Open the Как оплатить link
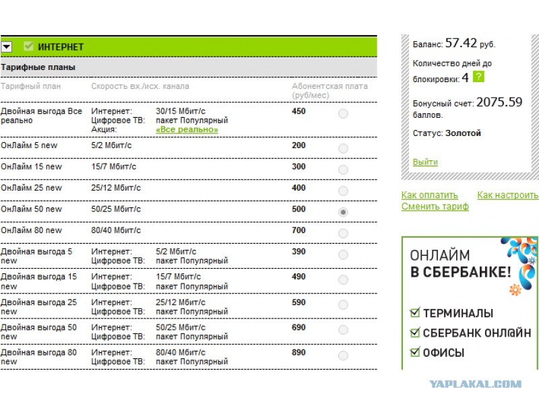This screenshot has height=404, width=539. (x=429, y=195)
